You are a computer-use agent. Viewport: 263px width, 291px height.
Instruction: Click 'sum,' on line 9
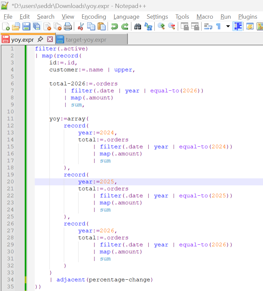pos(78,105)
